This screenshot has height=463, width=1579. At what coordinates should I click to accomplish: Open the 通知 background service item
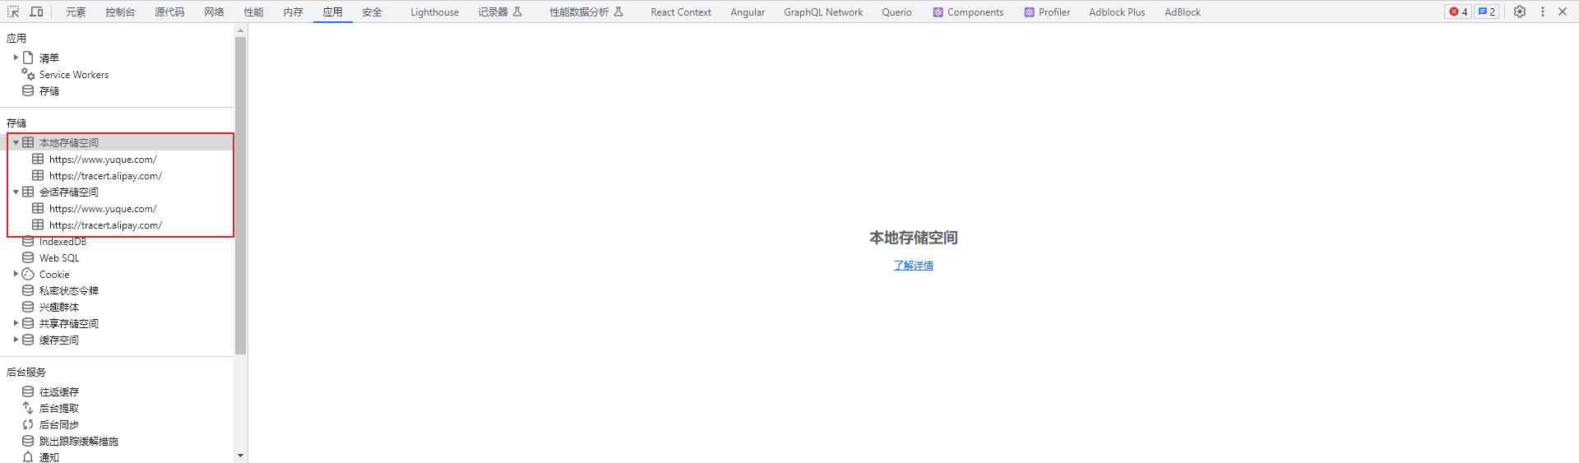[49, 457]
